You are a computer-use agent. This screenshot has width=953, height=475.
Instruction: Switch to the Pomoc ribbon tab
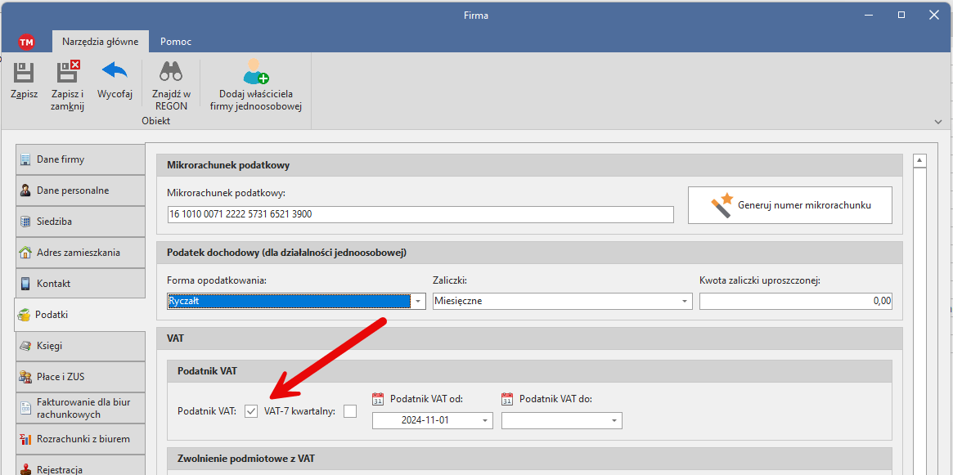176,42
